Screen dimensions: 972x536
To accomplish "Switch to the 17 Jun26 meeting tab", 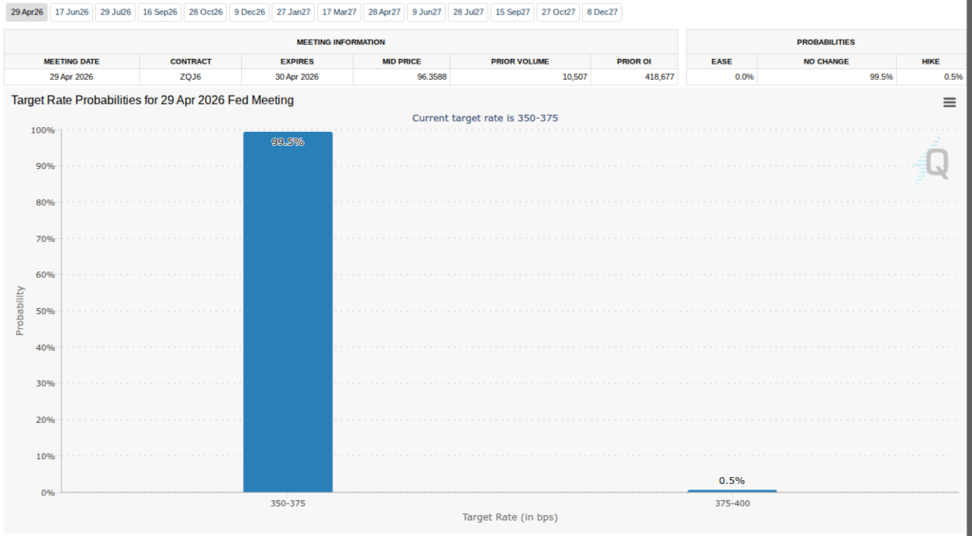I will pyautogui.click(x=71, y=12).
